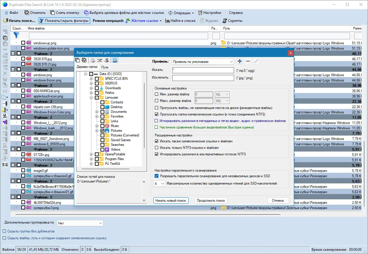Uncheck Разрешить параллельное сканирование checkbox

[x=157, y=176]
